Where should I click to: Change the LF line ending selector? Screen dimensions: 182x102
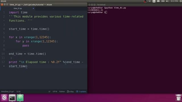pyautogui.click(x=49, y=92)
